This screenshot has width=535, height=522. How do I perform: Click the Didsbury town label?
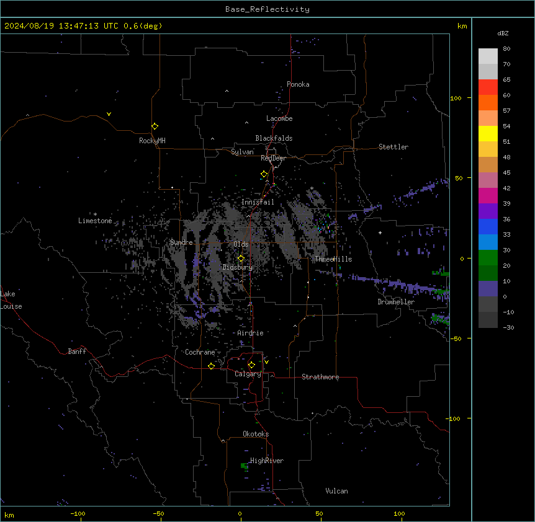[x=238, y=267]
